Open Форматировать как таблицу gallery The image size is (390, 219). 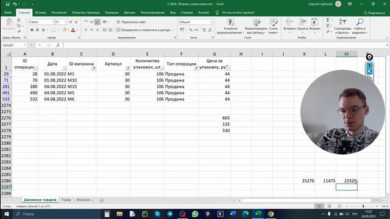(256, 26)
